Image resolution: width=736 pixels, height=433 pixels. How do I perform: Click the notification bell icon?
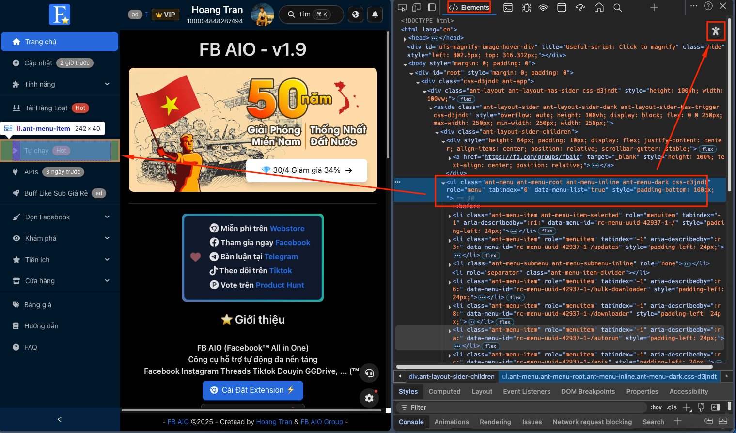point(375,15)
